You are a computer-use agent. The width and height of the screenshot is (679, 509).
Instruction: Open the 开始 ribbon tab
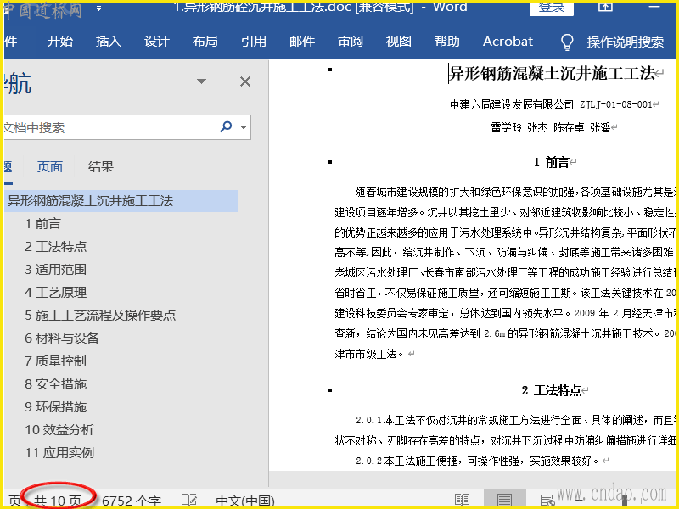point(60,42)
